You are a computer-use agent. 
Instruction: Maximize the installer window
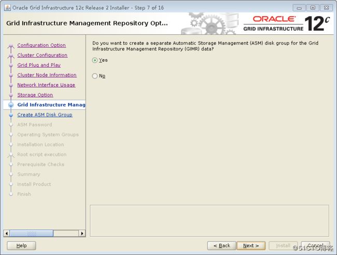(x=313, y=8)
